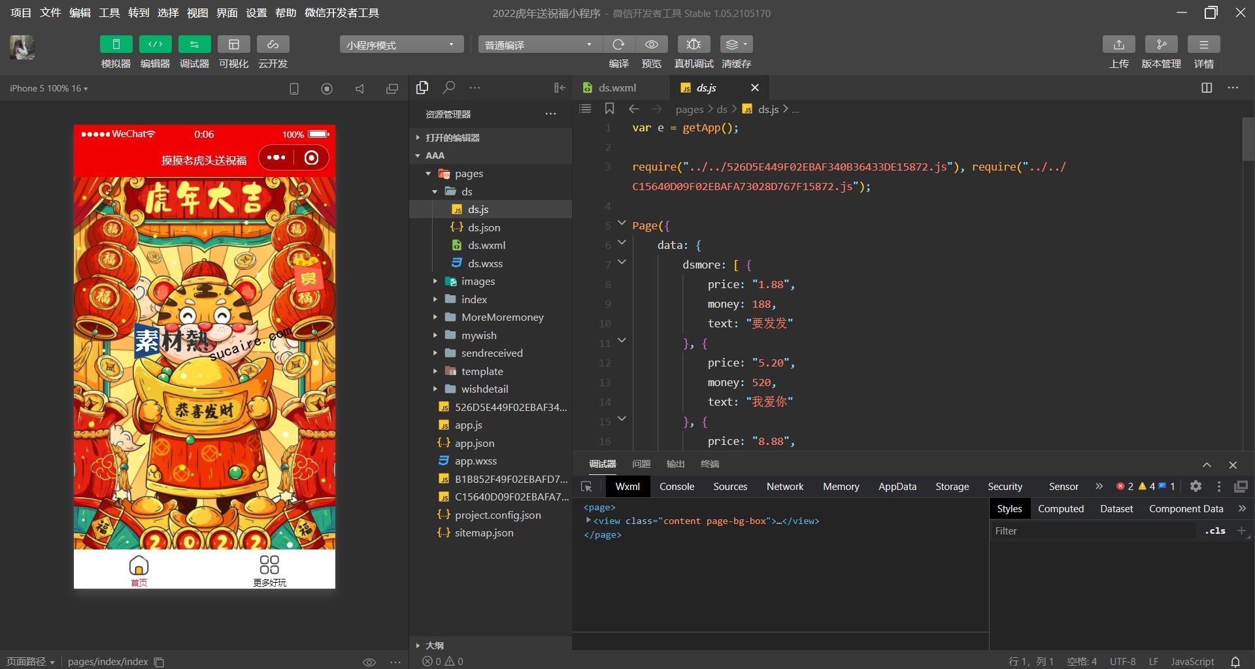Open the mini program mode dropdown
This screenshot has width=1255, height=669.
pyautogui.click(x=401, y=44)
